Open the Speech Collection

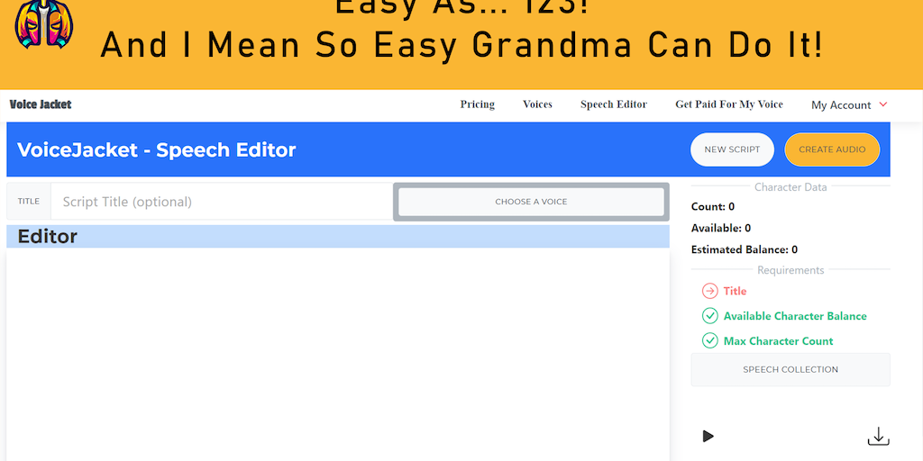tap(790, 370)
